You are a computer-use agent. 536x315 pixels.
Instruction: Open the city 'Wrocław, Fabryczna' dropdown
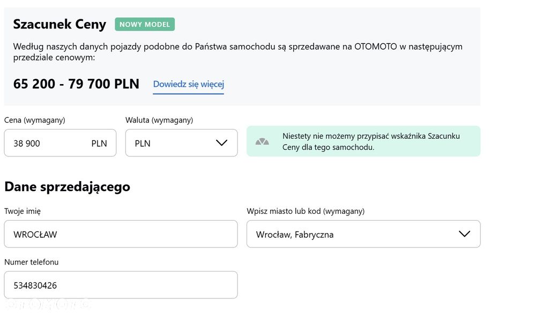click(363, 234)
